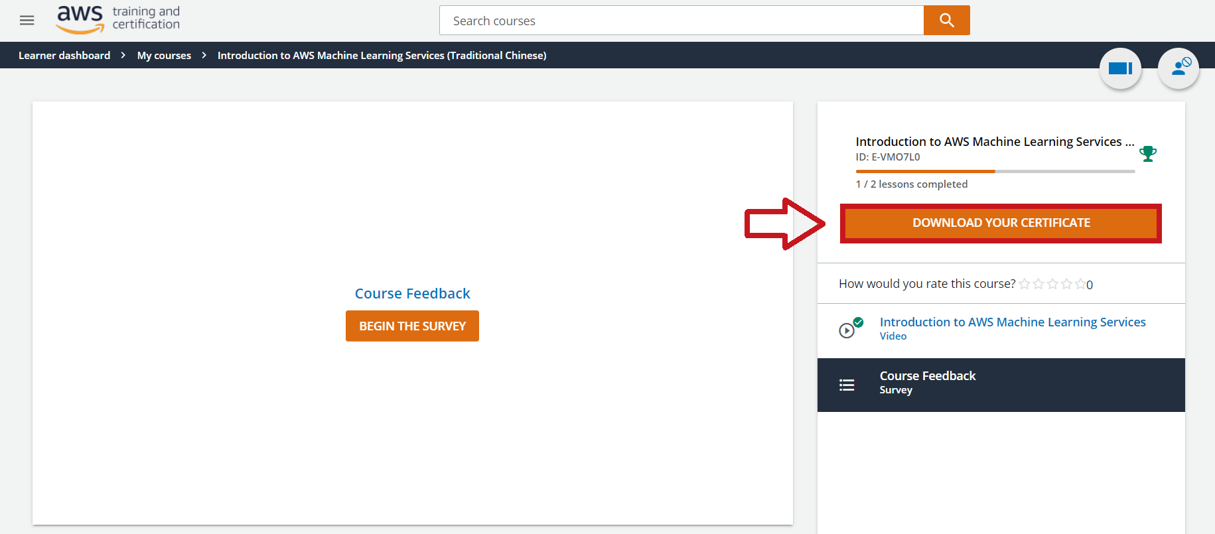Click the user profile round icon
This screenshot has width=1215, height=534.
click(1178, 68)
